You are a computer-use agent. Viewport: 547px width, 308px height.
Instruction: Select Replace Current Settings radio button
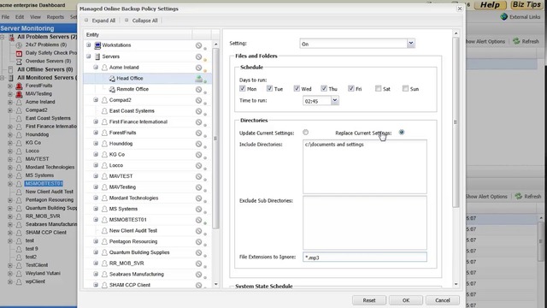[x=402, y=133]
